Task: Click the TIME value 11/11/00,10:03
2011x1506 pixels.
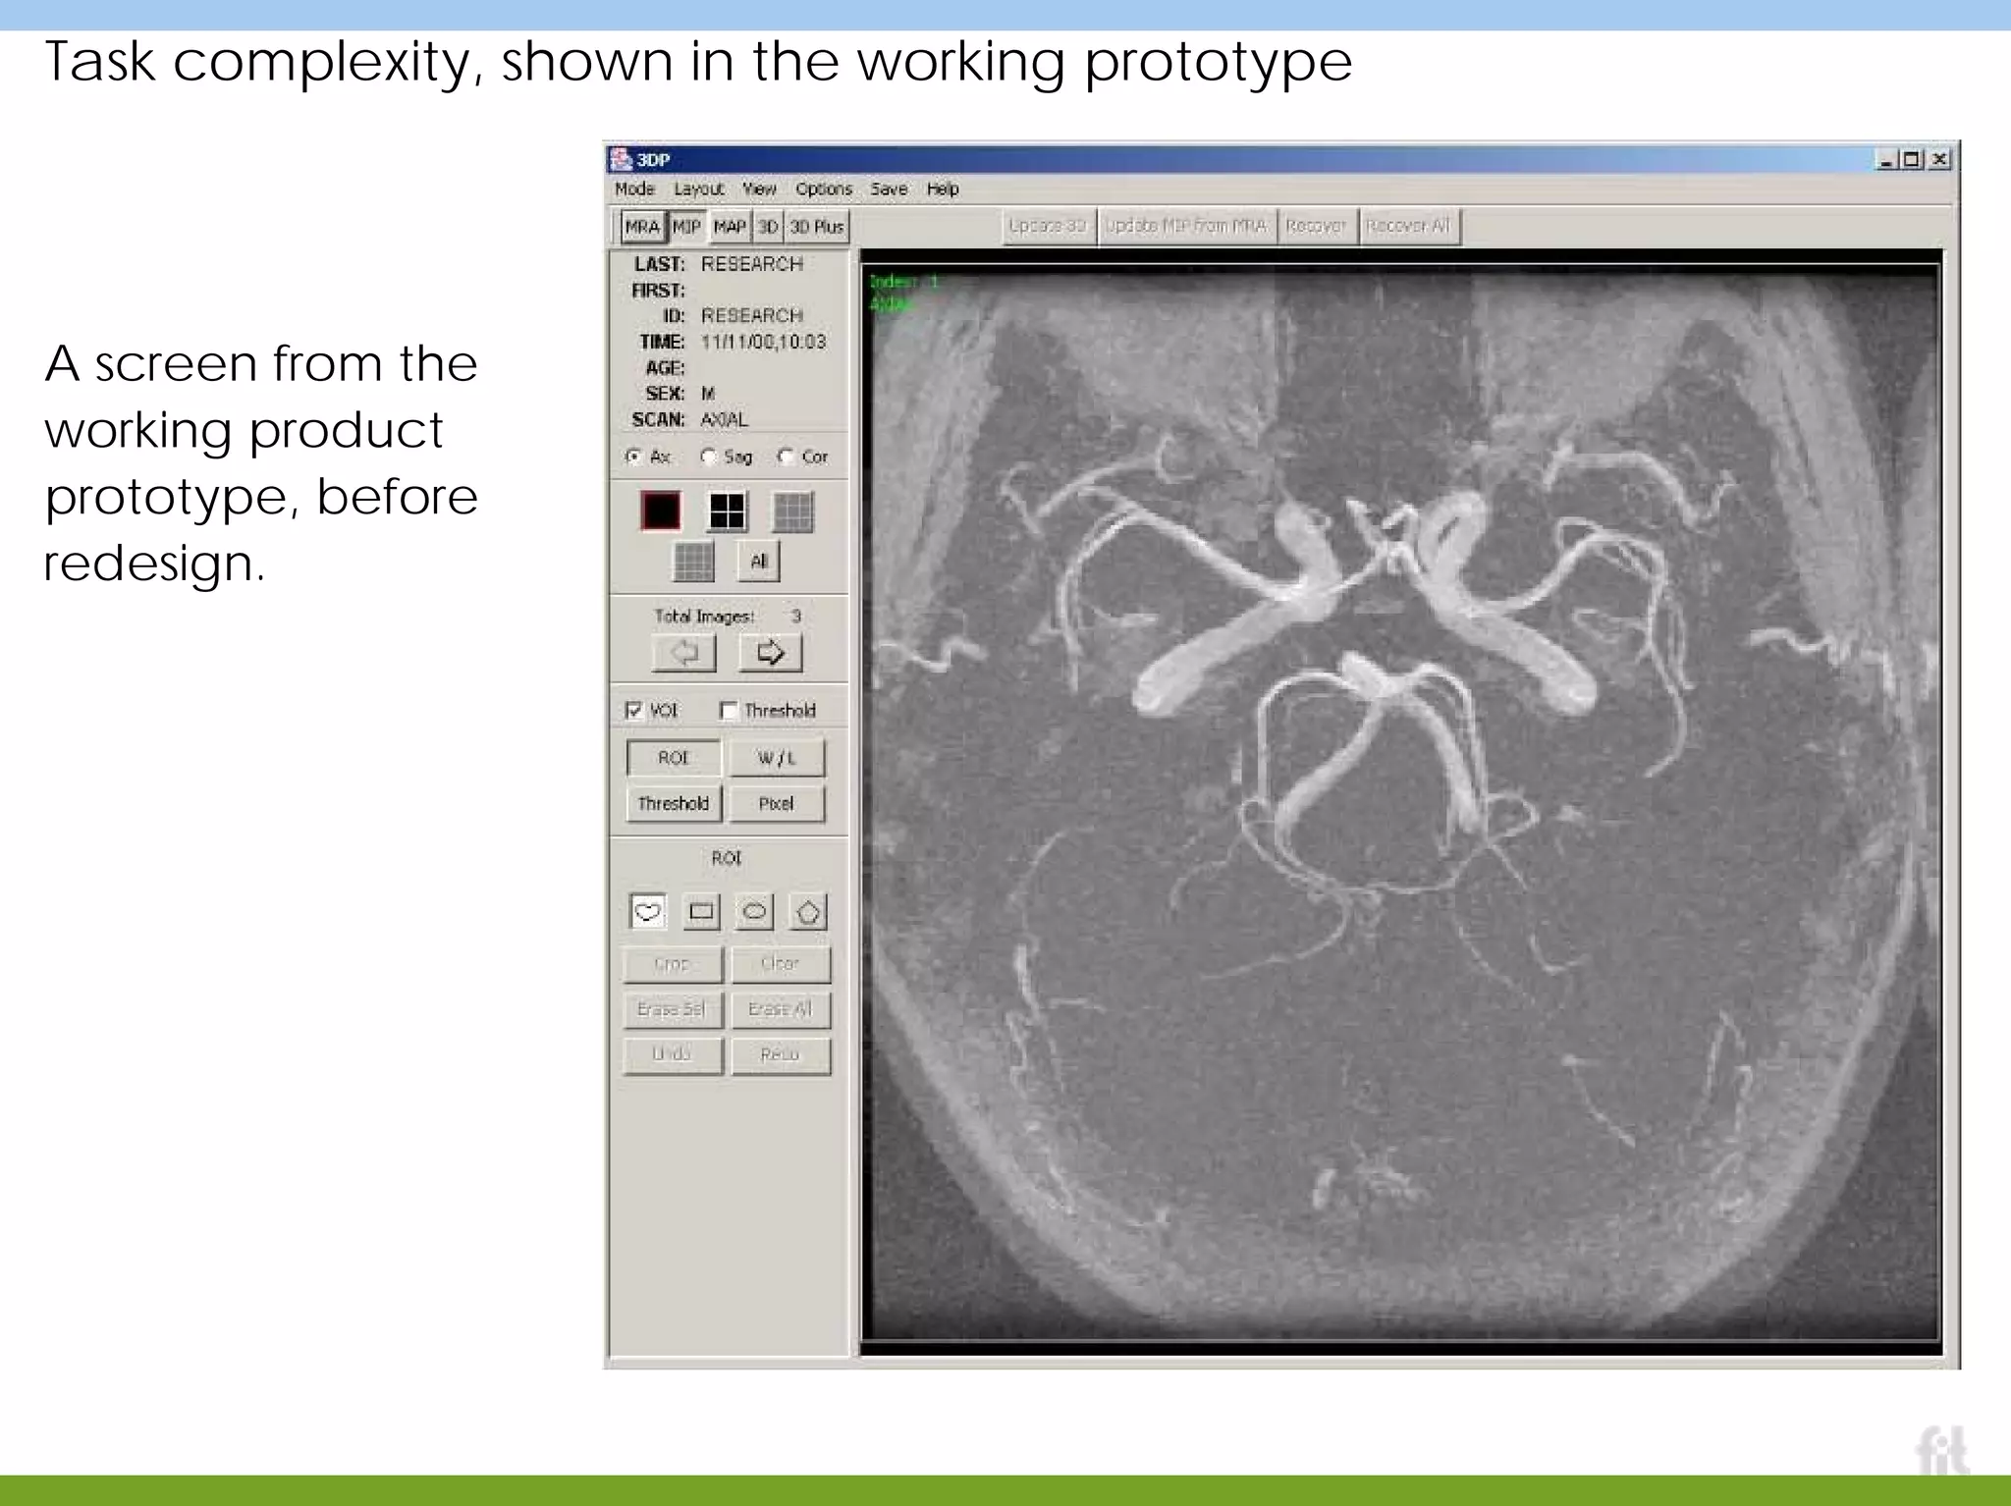Action: 763,342
